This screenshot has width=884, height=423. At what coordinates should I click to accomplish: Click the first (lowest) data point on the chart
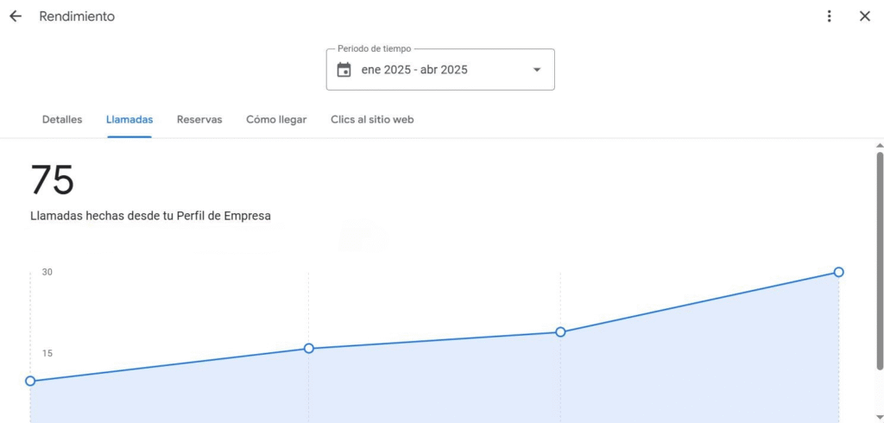click(30, 381)
